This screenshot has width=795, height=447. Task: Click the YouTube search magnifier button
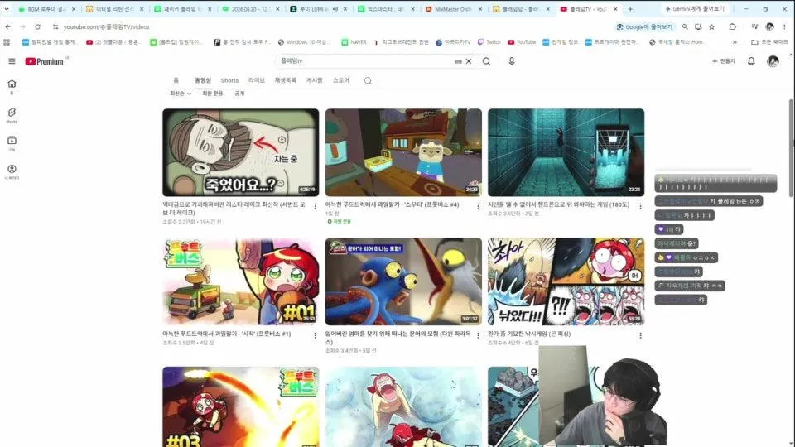(x=486, y=61)
